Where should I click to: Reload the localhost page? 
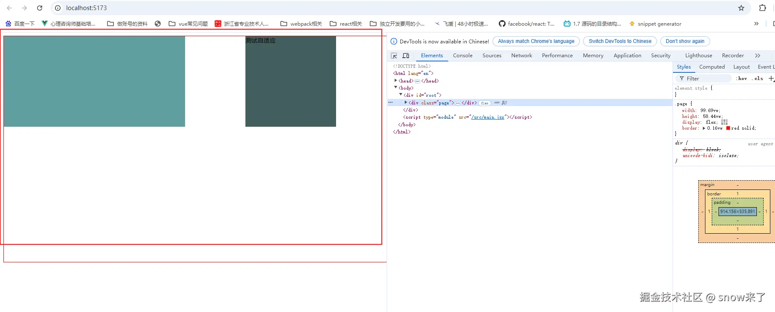tap(40, 8)
